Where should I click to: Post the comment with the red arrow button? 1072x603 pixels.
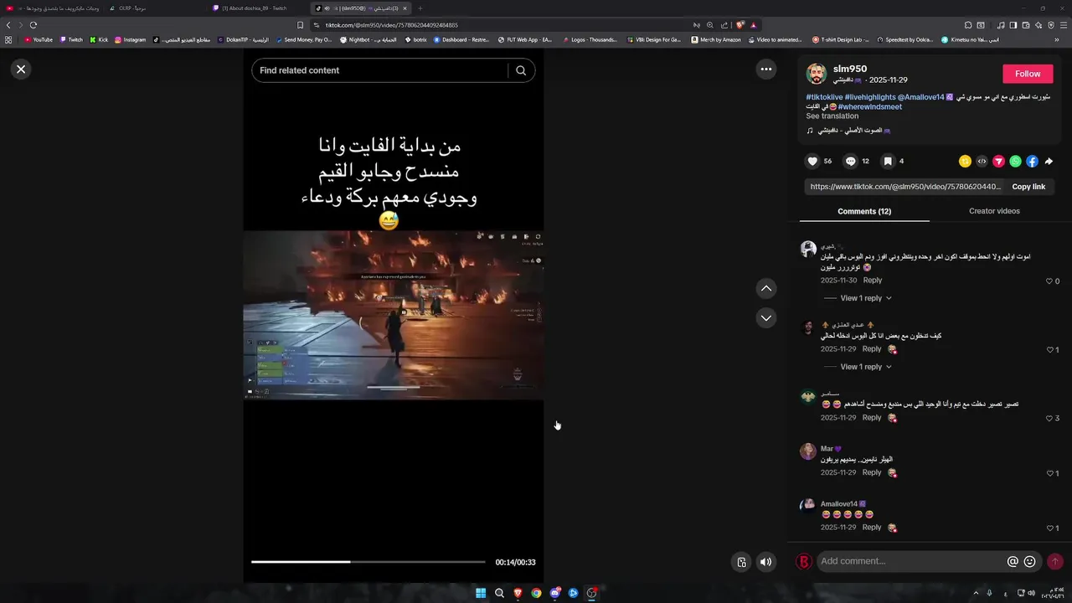(1055, 561)
